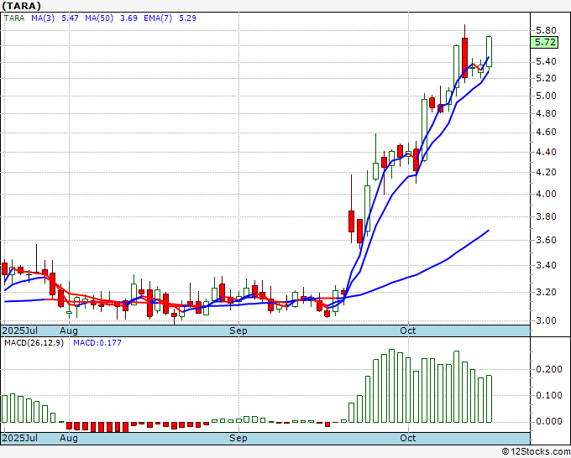Viewport: 571px width, 458px height.
Task: Click the 4.60 price axis label
Action: click(x=546, y=132)
